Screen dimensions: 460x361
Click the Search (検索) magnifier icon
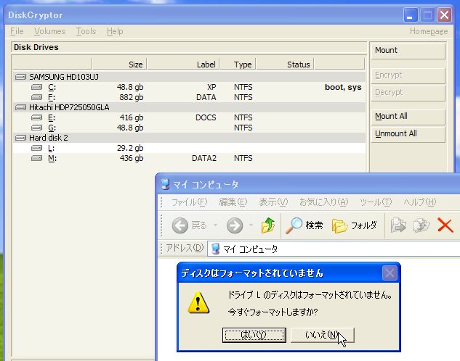tap(294, 225)
